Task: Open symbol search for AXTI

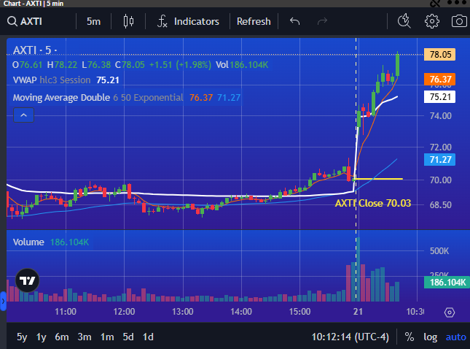Action: [x=25, y=22]
